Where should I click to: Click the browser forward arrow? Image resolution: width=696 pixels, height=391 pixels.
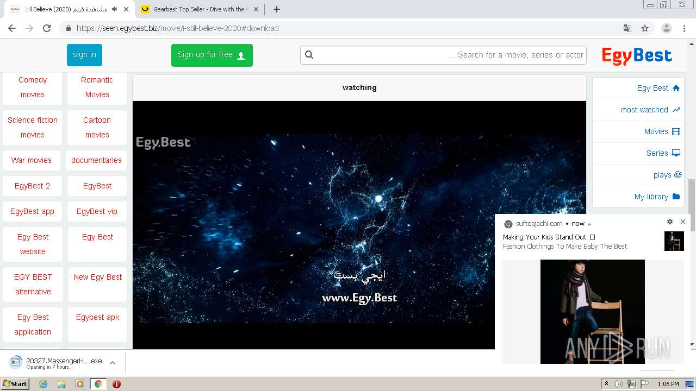point(29,28)
